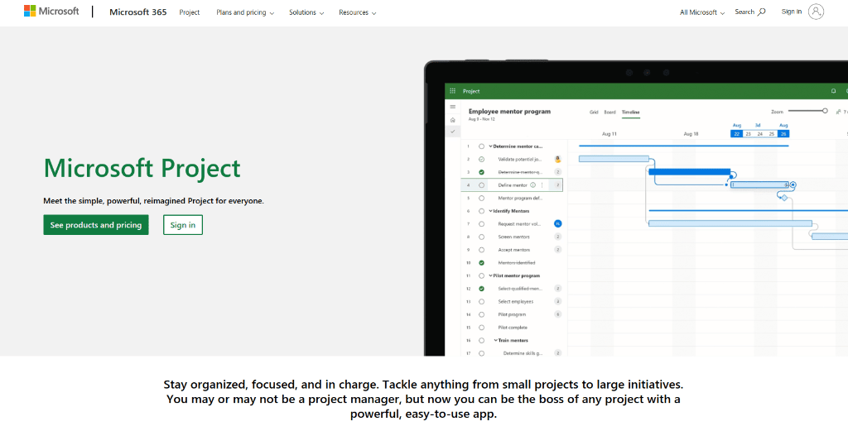
Task: Click See products and pricing button
Action: click(x=96, y=225)
